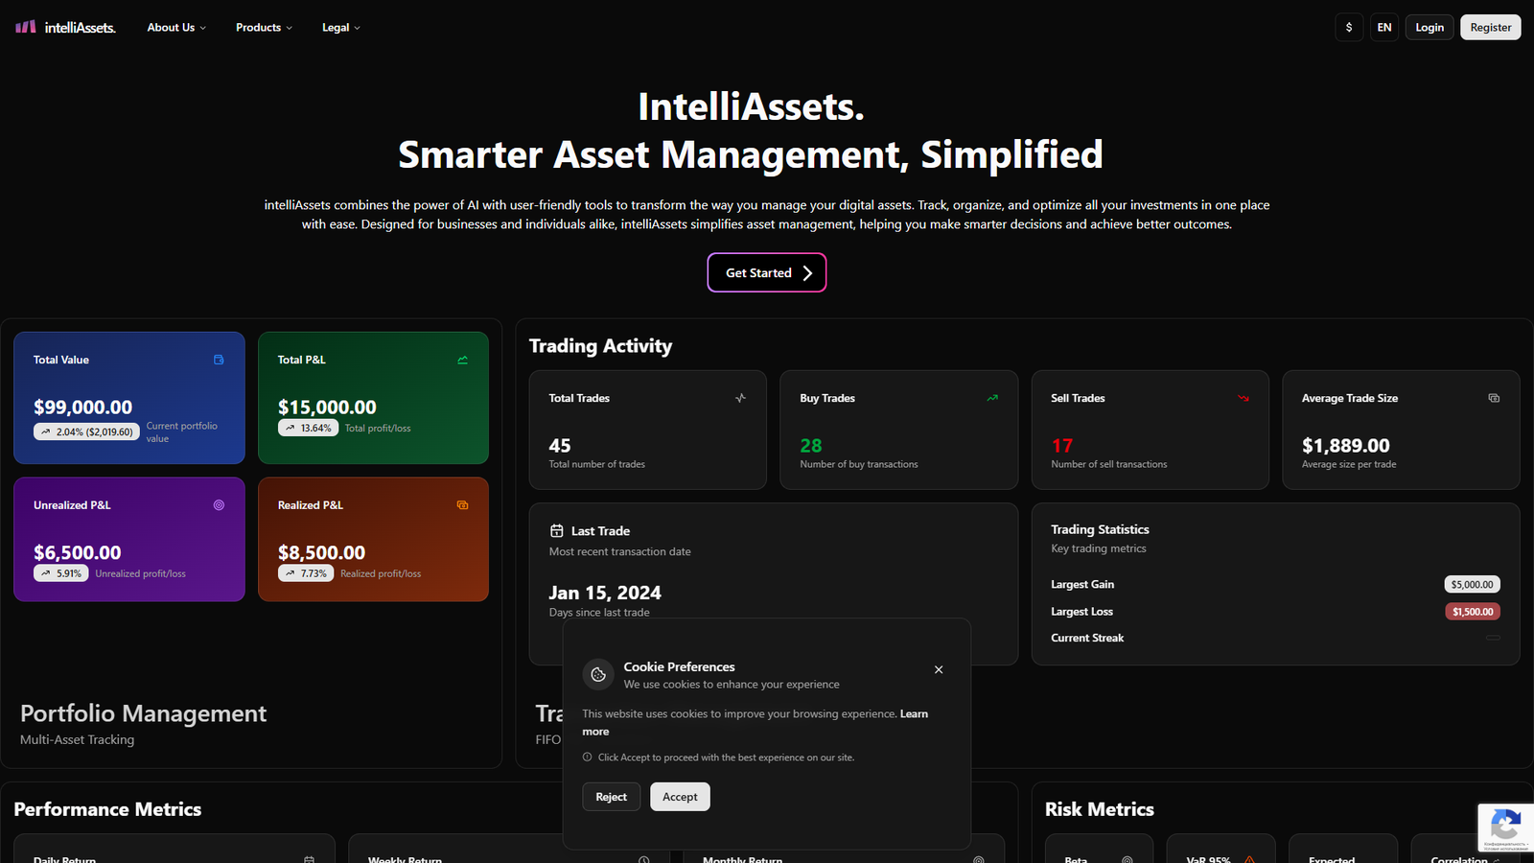Click the 13.64% Total P&L badge
Image resolution: width=1534 pixels, height=863 pixels.
pyautogui.click(x=308, y=428)
